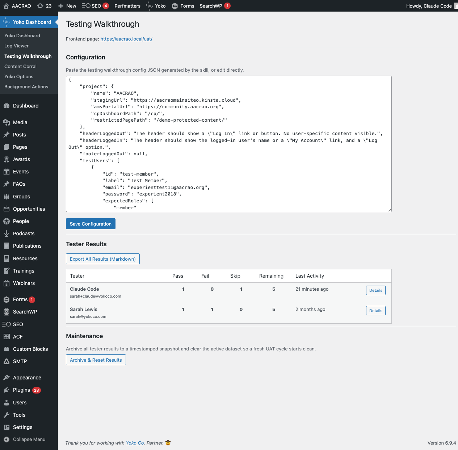This screenshot has width=458, height=450.
Task: Click the Trainings edit icon in sidebar
Action: tap(7, 271)
